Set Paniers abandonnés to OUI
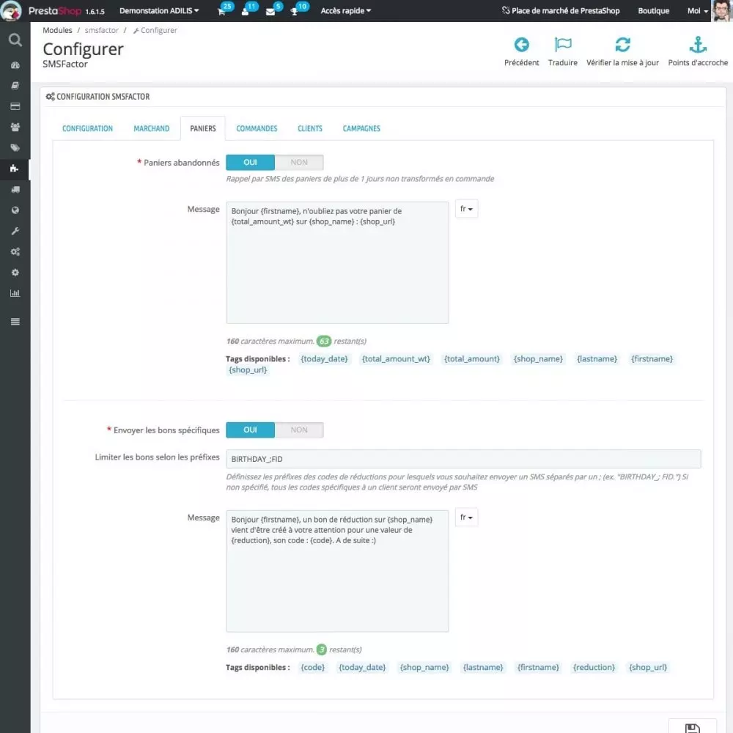Screen dimensions: 733x733 (x=250, y=162)
